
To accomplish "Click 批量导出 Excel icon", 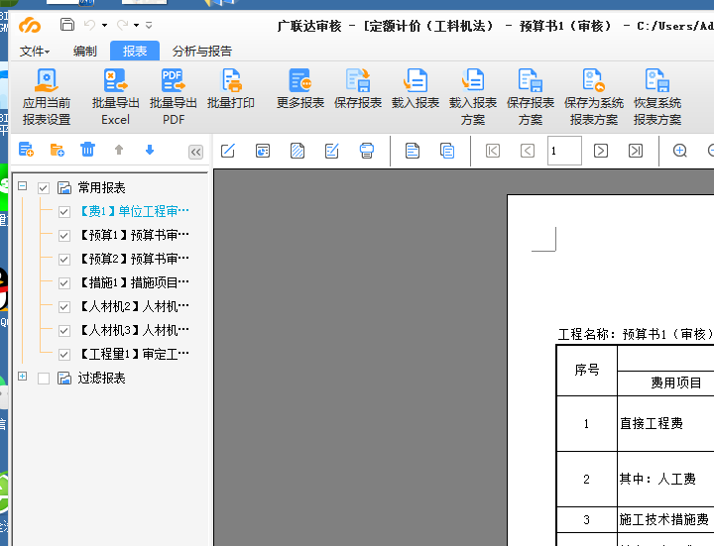I will [x=115, y=80].
